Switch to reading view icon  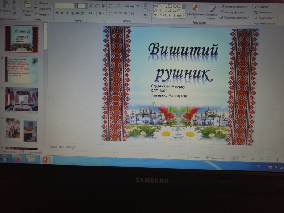tap(252, 159)
